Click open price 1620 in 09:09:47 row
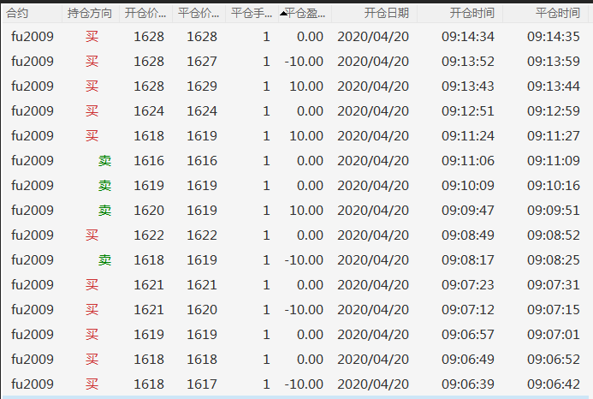The image size is (593, 399). 149,211
